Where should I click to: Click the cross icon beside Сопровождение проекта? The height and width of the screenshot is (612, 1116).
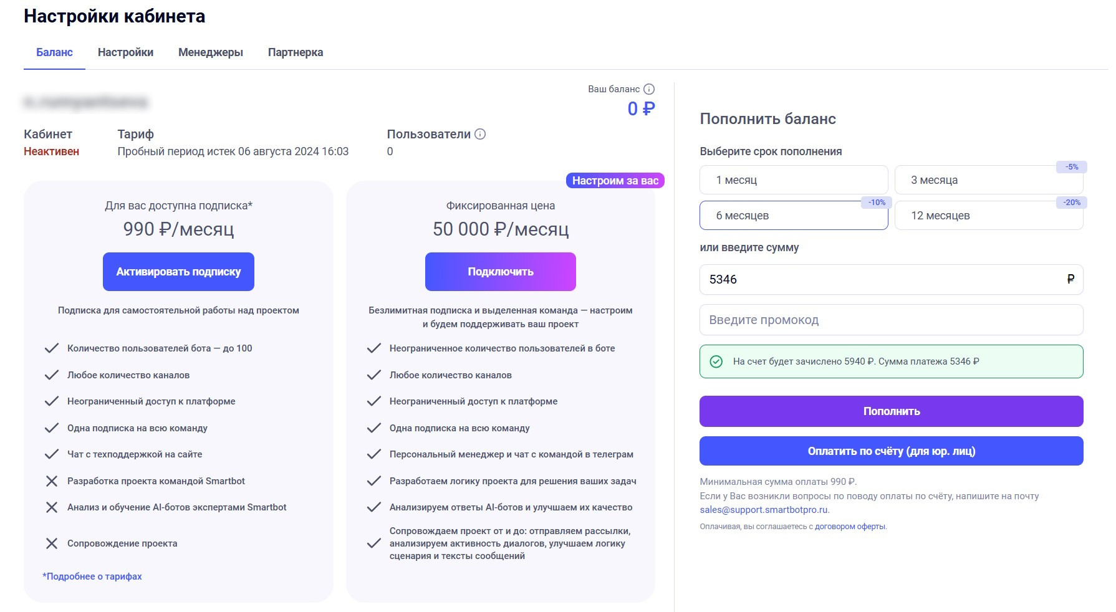(52, 543)
